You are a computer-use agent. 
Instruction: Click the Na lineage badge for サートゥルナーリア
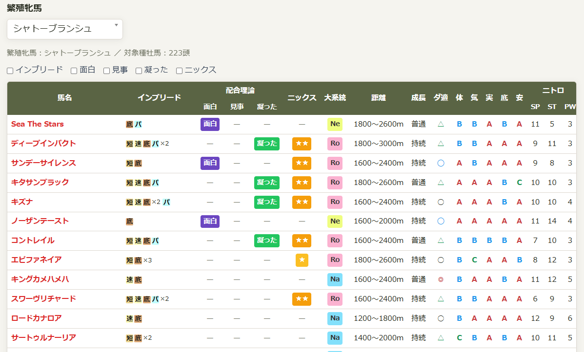(335, 337)
